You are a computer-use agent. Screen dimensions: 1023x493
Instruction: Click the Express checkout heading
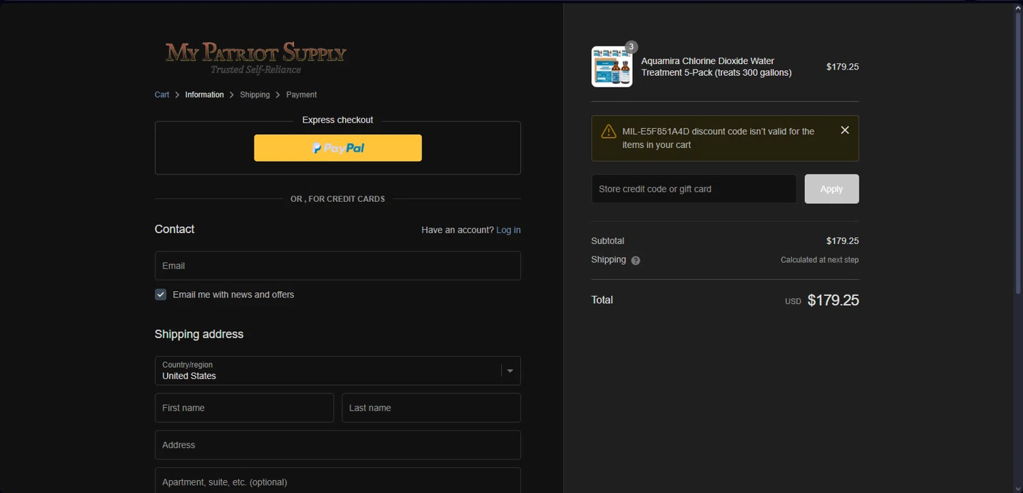click(338, 120)
